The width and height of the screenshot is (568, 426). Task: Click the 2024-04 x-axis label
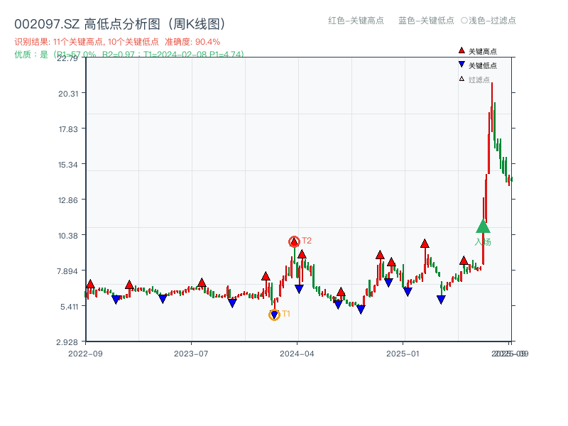297,354
